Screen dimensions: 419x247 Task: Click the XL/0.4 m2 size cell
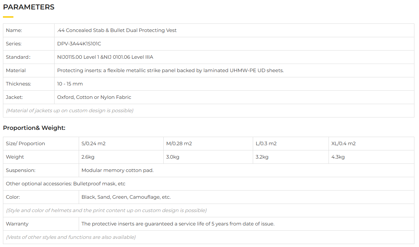(x=343, y=144)
